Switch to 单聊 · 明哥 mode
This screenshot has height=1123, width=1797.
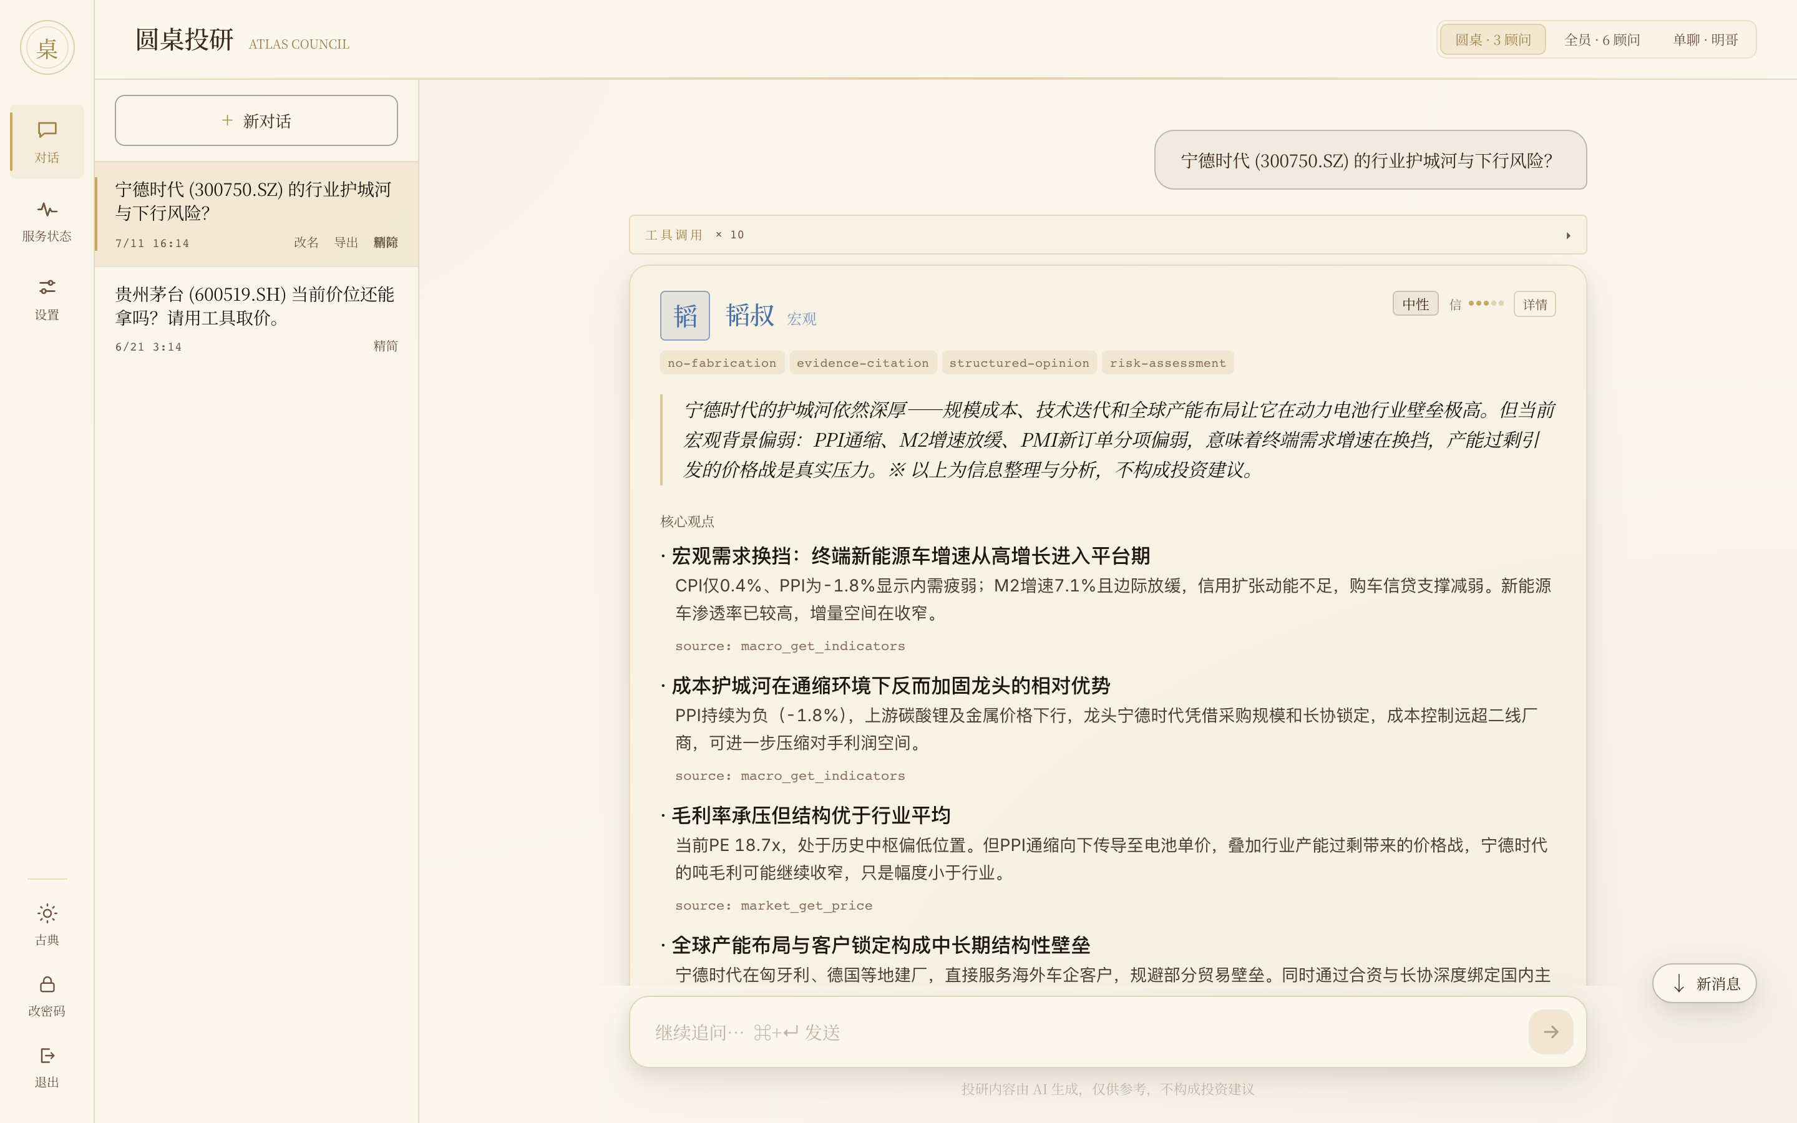click(x=1705, y=39)
